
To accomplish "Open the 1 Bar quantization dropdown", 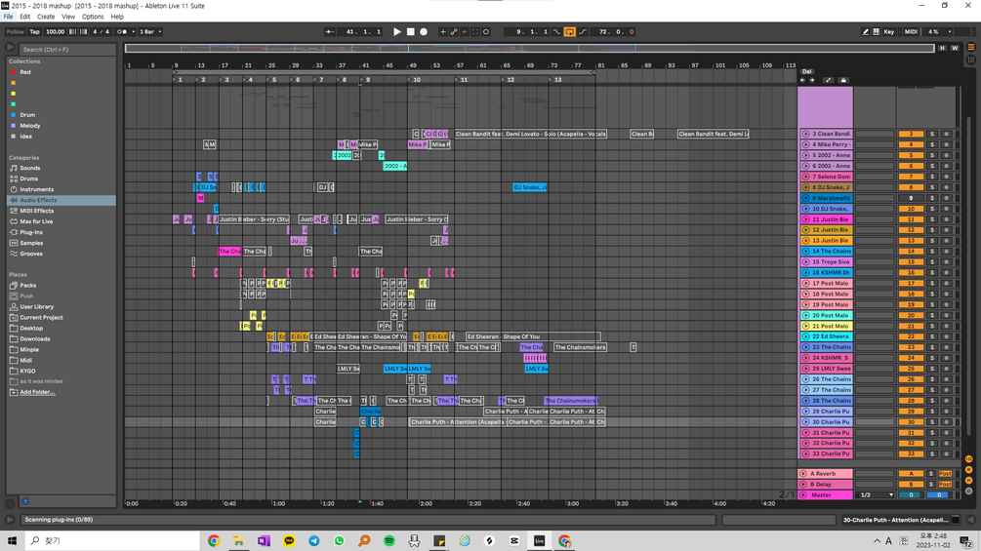I will pyautogui.click(x=150, y=31).
